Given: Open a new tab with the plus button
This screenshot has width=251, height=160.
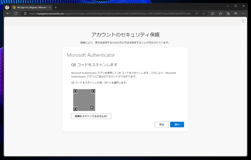Looking at the screenshot, I should coord(55,7).
